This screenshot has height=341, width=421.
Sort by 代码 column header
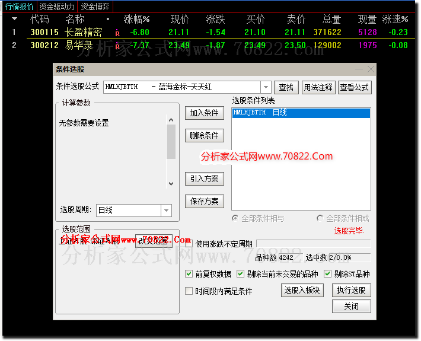(40, 19)
